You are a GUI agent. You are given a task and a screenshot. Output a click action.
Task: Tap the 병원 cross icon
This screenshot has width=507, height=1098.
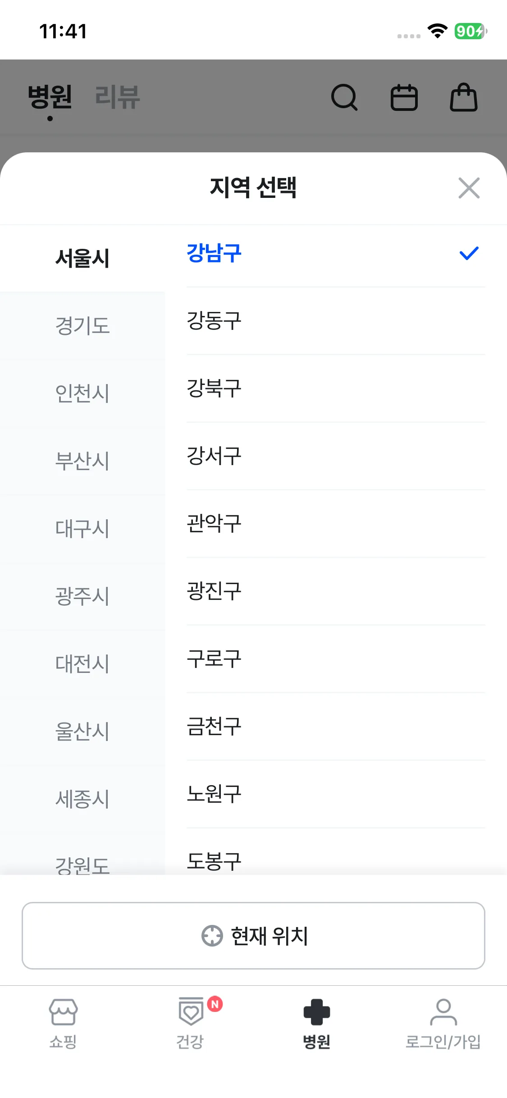tap(317, 1012)
